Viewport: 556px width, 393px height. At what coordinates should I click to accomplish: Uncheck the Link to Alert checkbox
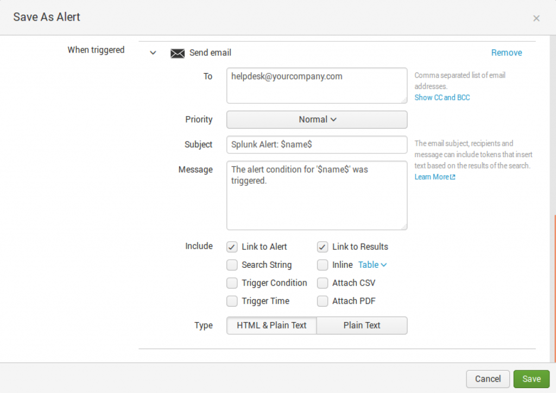(x=232, y=247)
